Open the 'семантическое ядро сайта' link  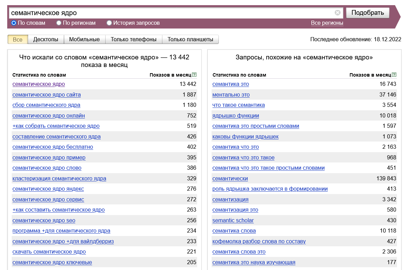tap(46, 95)
